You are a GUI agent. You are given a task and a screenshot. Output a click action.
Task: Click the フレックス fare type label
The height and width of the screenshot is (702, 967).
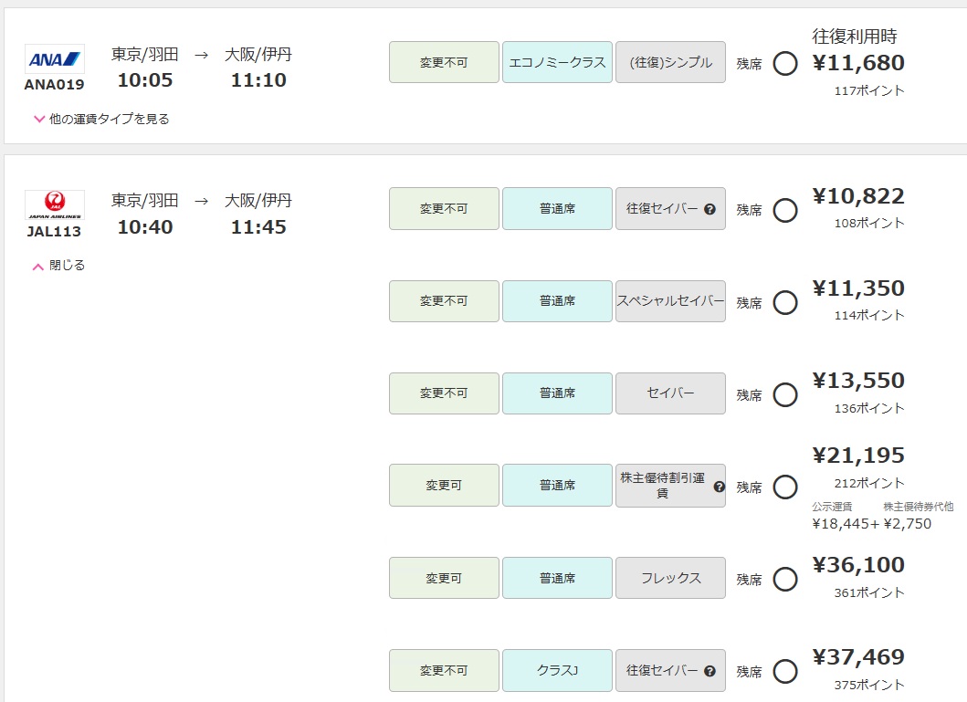point(670,578)
